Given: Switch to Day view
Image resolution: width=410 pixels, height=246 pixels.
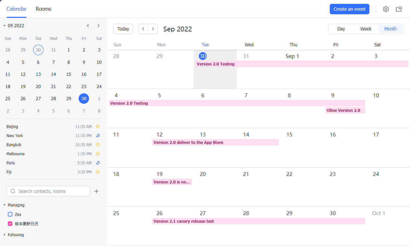Looking at the screenshot, I should [341, 29].
